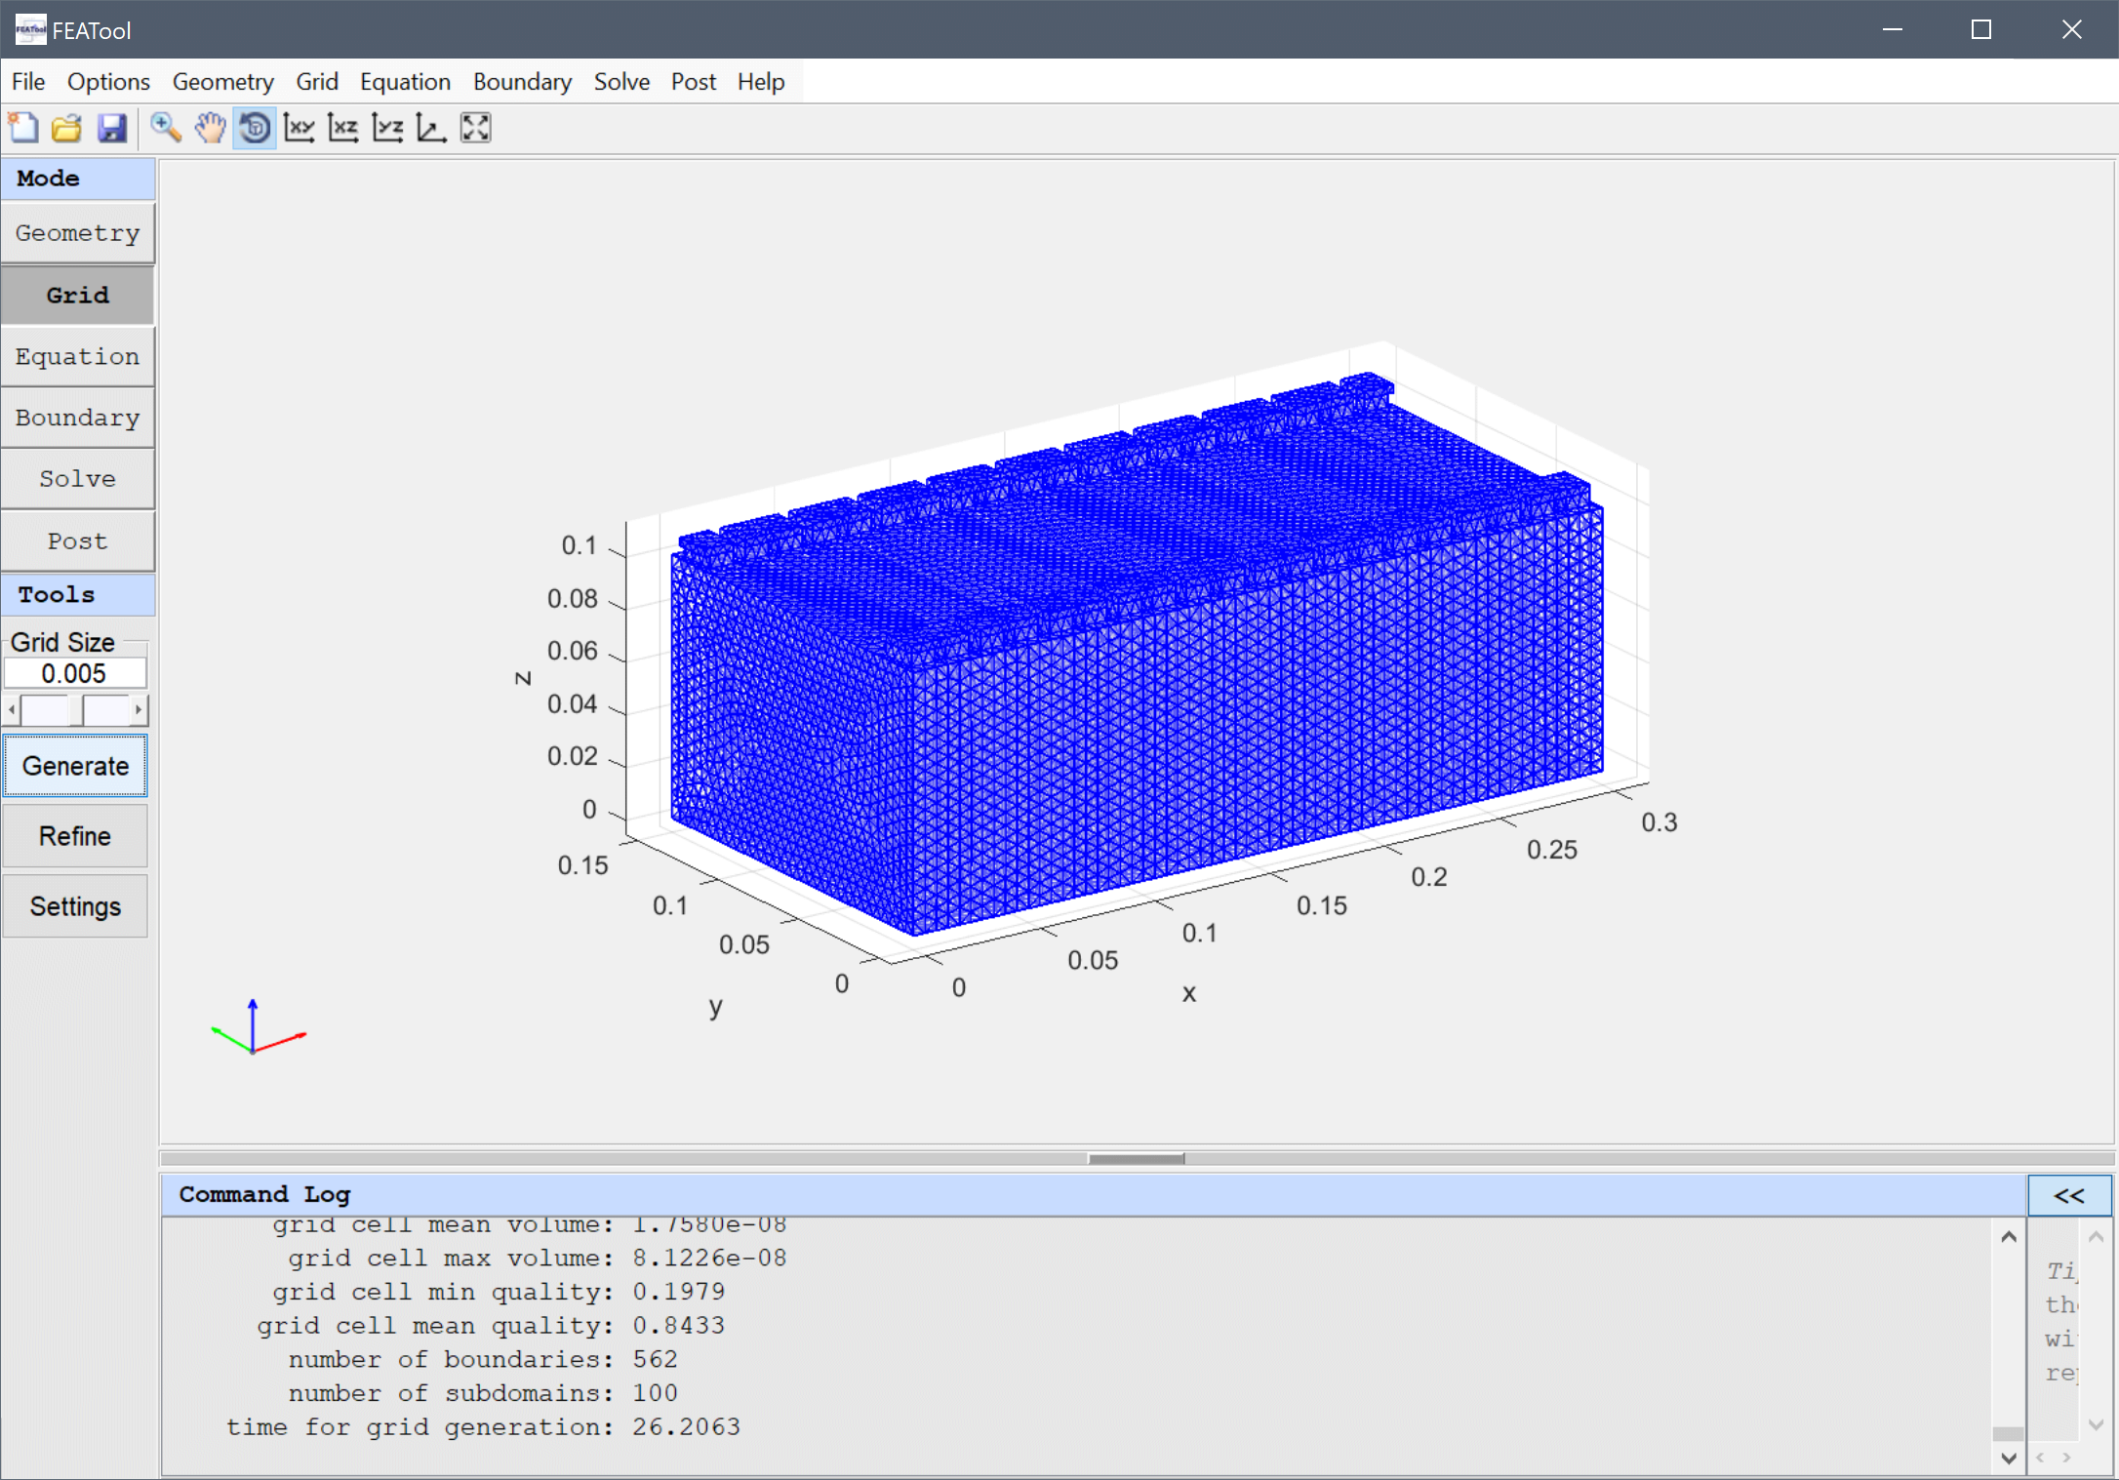Switch to the XY plane view
2119x1480 pixels.
[300, 127]
